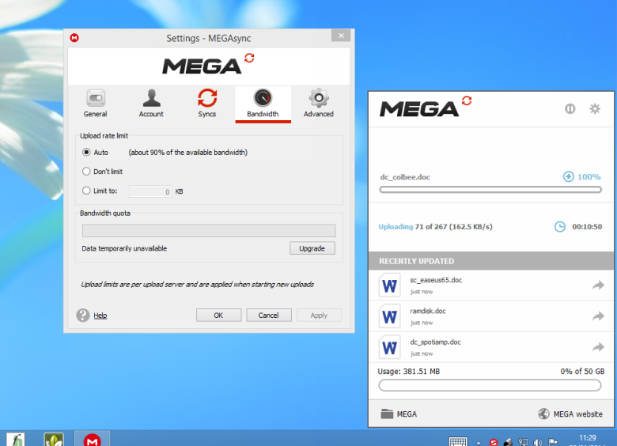
Task: Click the share arrow for ramdisk.doc
Action: 598,316
